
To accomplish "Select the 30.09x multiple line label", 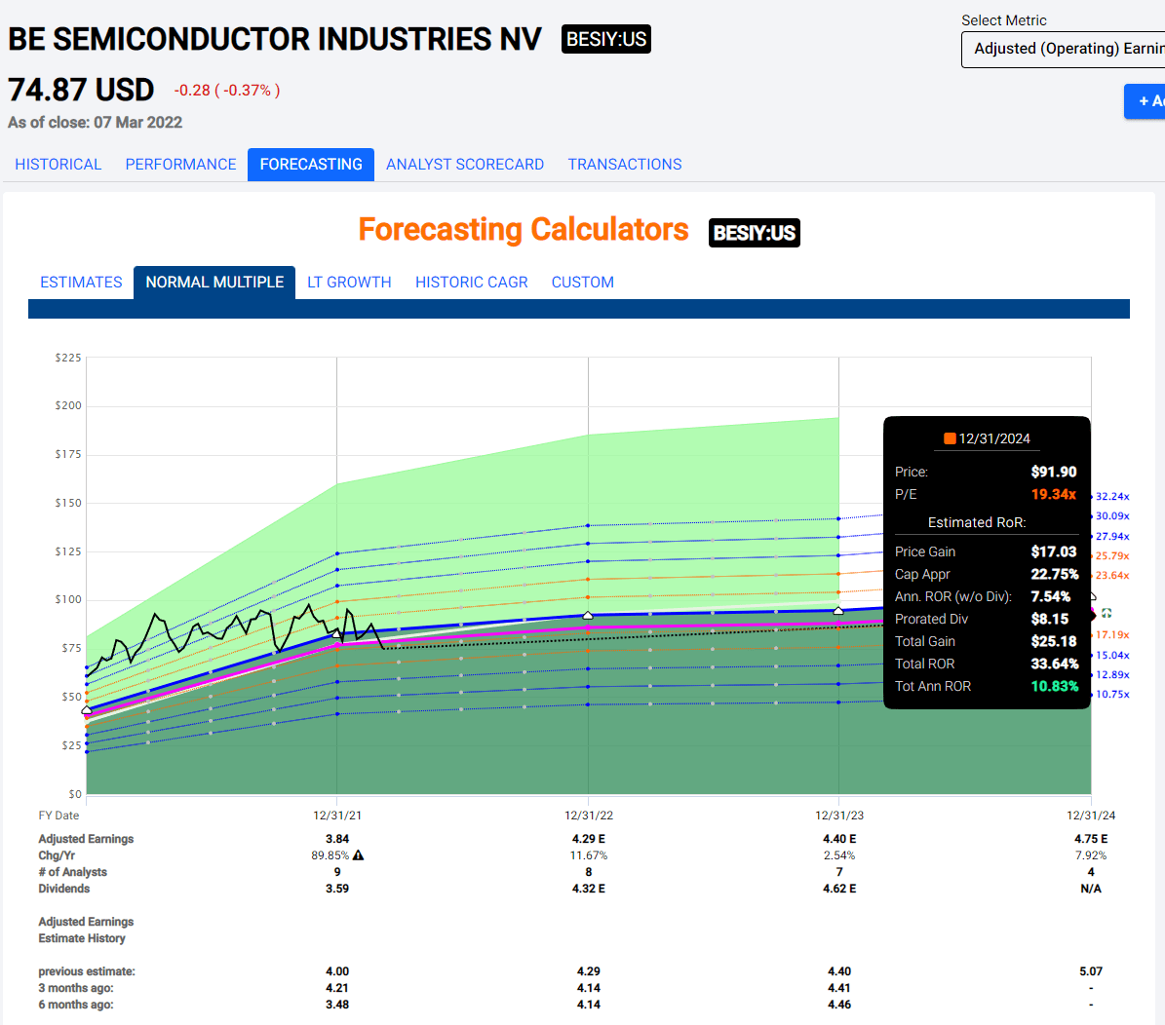I will tap(1112, 515).
